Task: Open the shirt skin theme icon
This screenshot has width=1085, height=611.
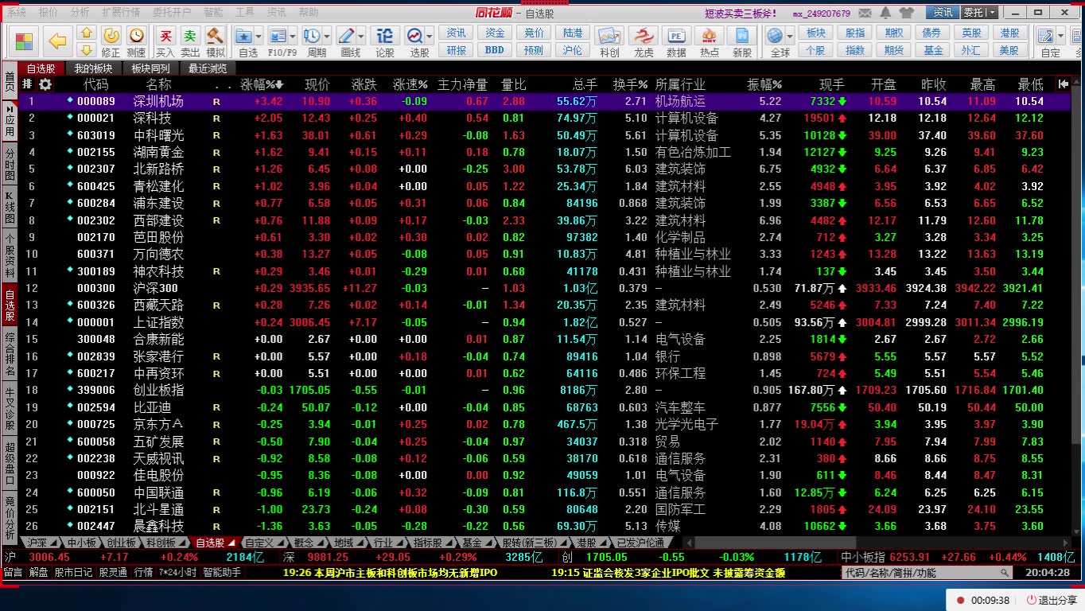Action: click(x=906, y=13)
